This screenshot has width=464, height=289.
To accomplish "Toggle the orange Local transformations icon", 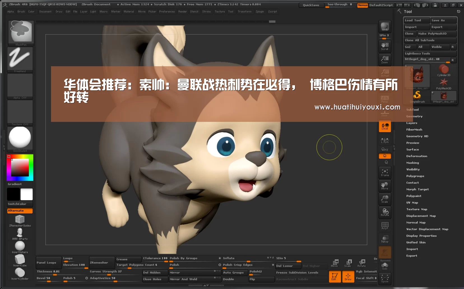I will (x=385, y=126).
